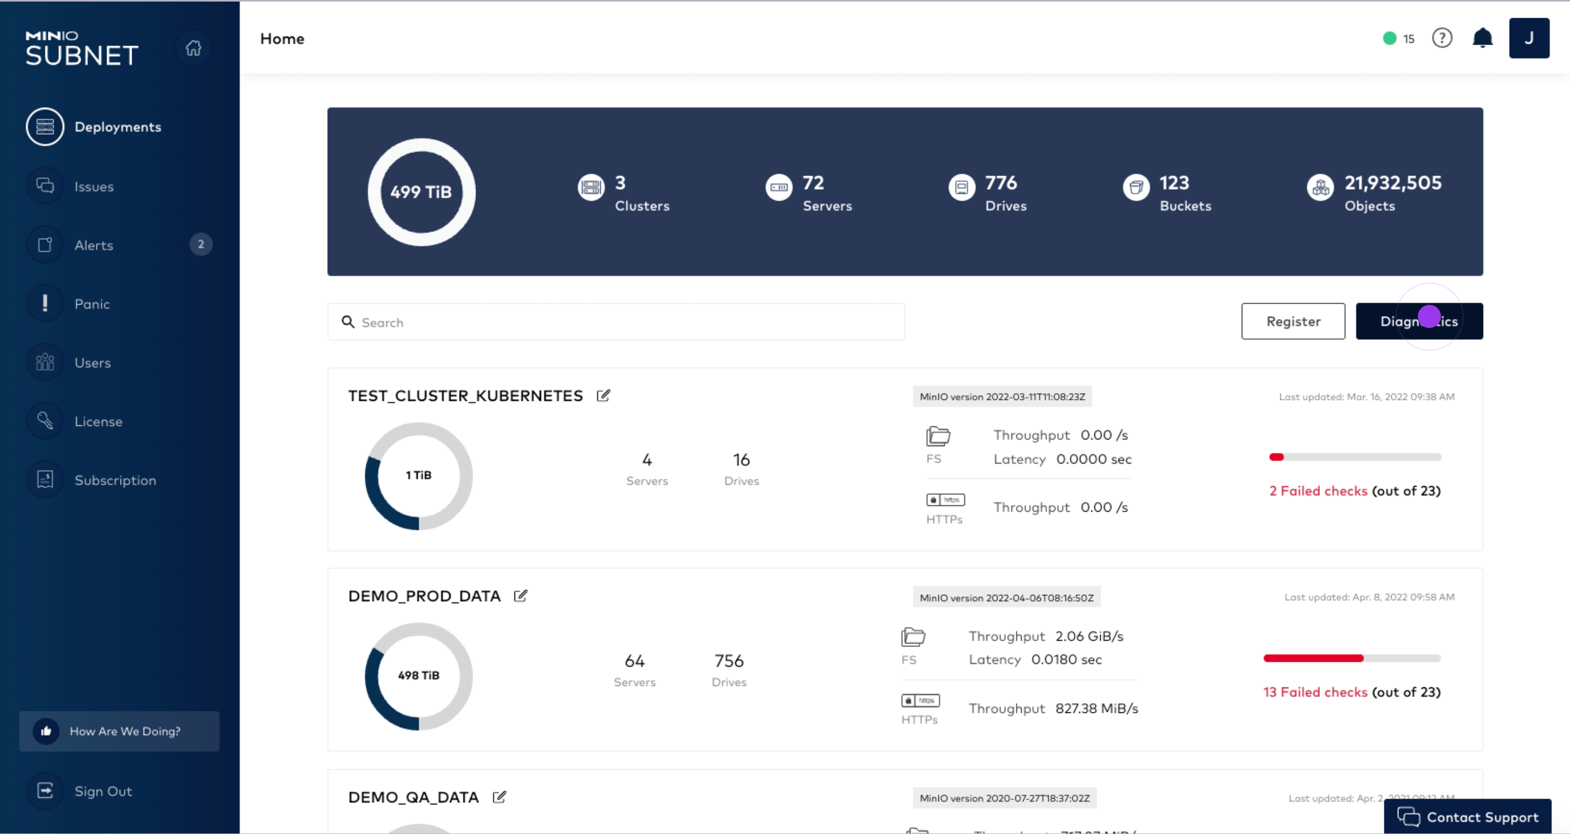
Task: Click inside the Search deployments field
Action: 615,322
